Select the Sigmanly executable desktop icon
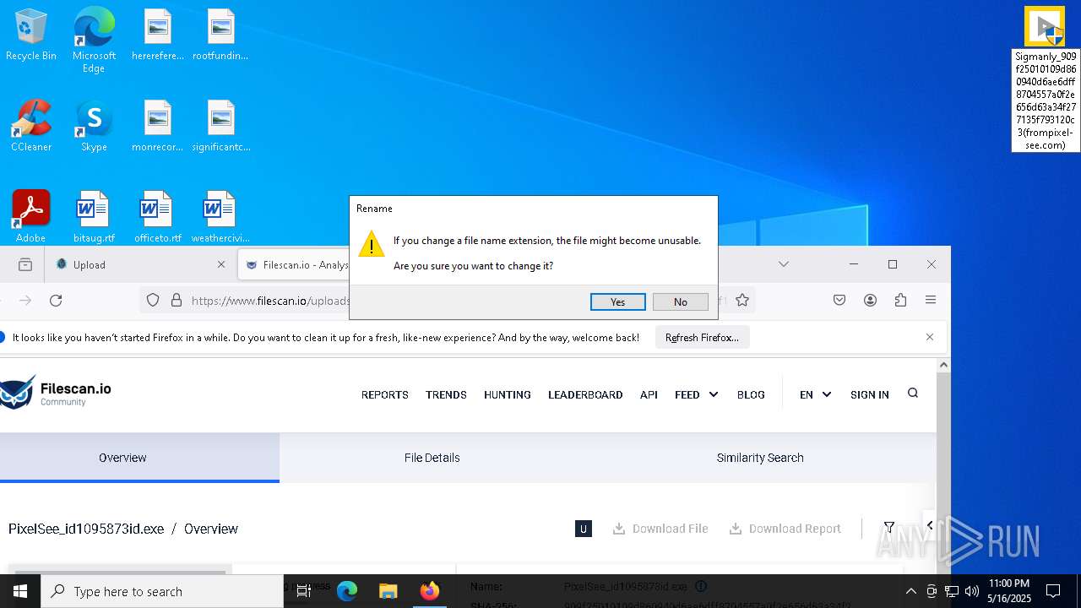1081x608 pixels. pos(1046,79)
